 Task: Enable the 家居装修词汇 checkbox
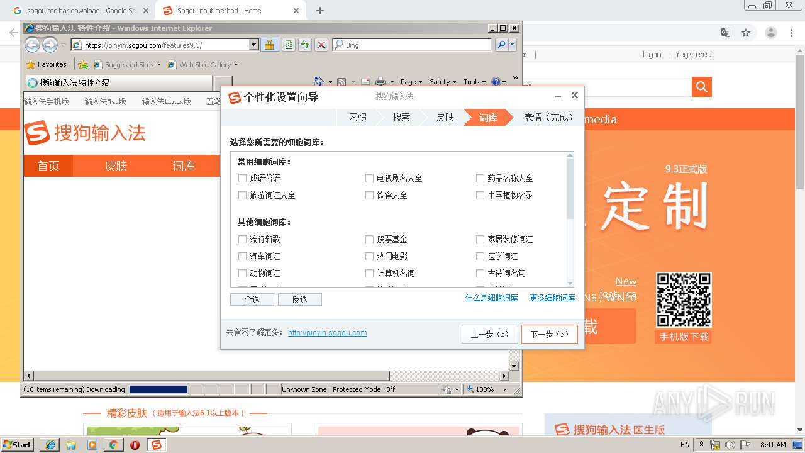point(480,240)
